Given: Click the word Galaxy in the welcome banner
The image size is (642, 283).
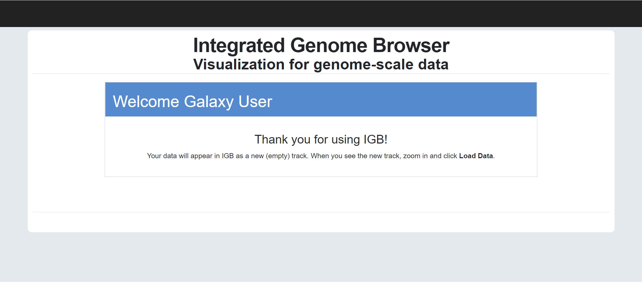Looking at the screenshot, I should click(209, 101).
